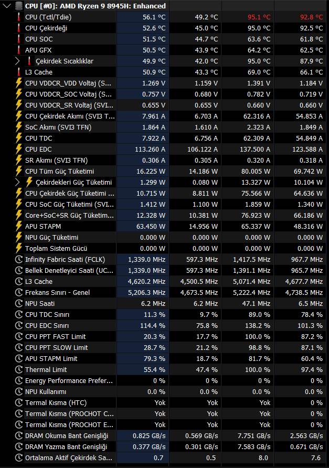Click clock icon of NPU Saati
The width and height of the screenshot is (329, 468).
pos(18,304)
